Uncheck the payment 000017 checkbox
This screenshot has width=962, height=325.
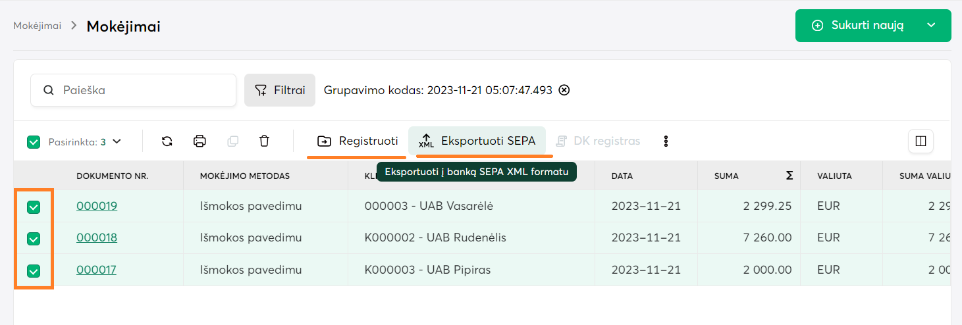click(x=34, y=270)
